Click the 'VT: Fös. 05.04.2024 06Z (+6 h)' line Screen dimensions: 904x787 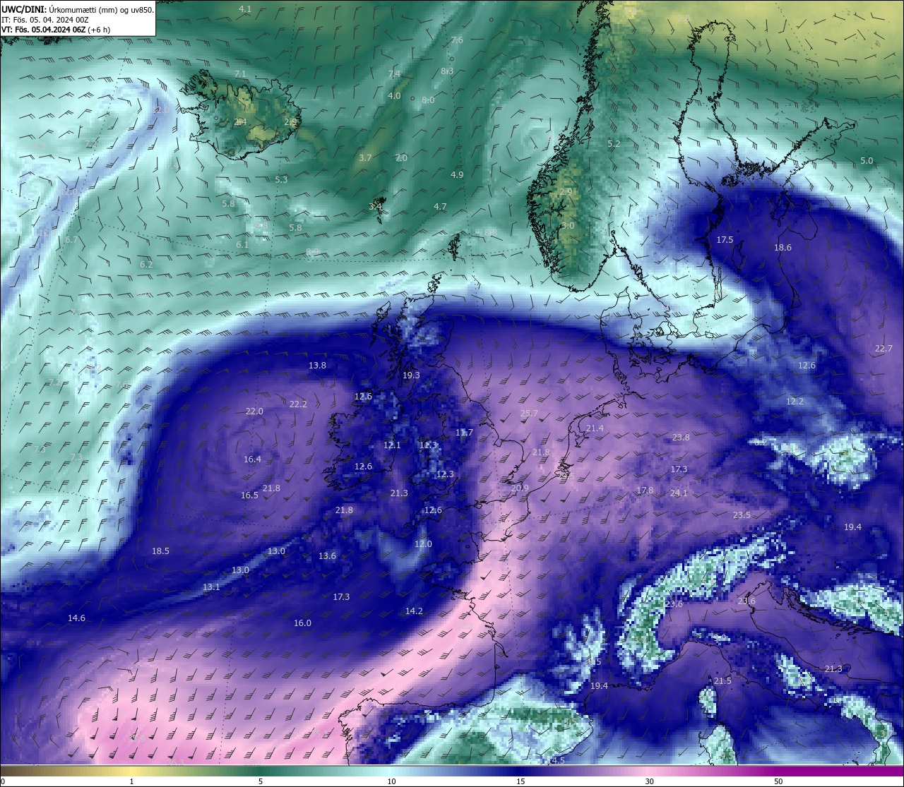pos(56,30)
